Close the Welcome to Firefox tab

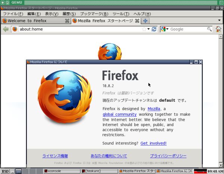pos(67,21)
